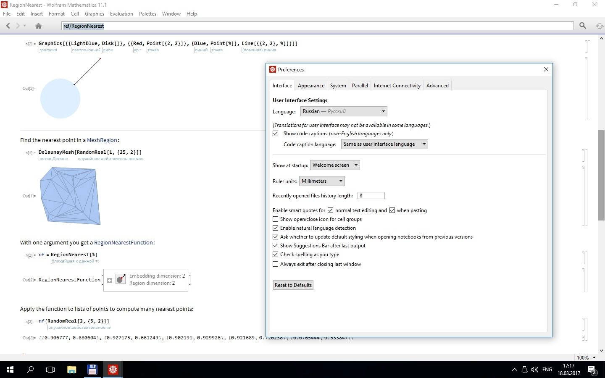The height and width of the screenshot is (378, 605).
Task: Click the ENG input language indicator
Action: (x=547, y=370)
